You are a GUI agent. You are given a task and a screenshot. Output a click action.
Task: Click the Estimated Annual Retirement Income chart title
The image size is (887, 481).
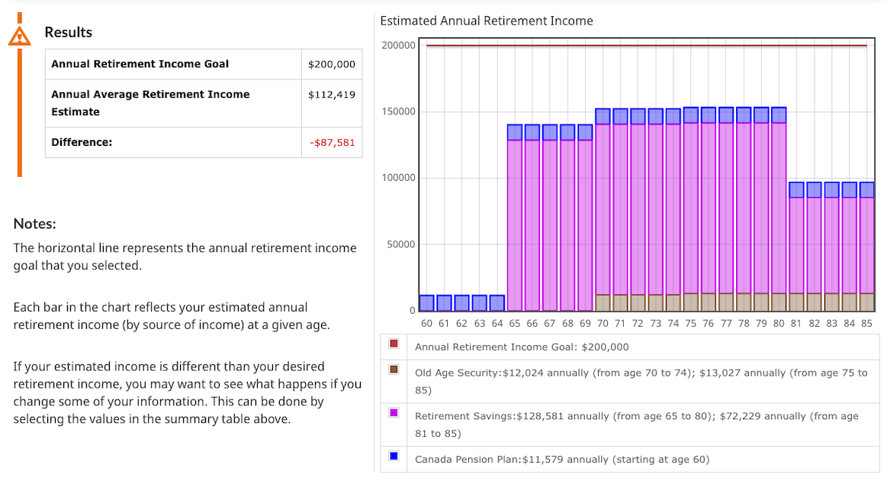pyautogui.click(x=486, y=21)
